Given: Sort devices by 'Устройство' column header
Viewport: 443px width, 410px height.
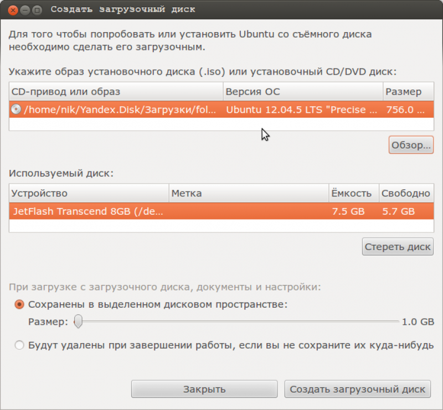Looking at the screenshot, I should [x=89, y=193].
